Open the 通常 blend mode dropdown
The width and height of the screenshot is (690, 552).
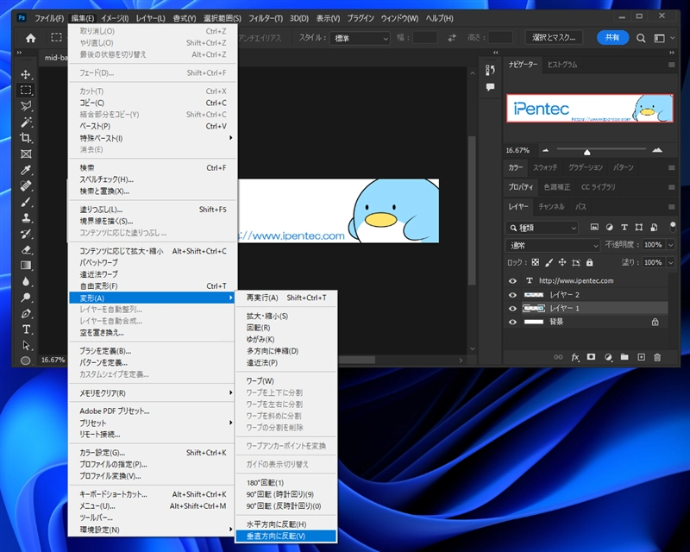coord(554,245)
